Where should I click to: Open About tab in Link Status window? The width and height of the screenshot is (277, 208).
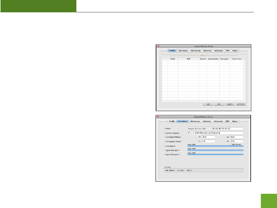[x=235, y=121]
